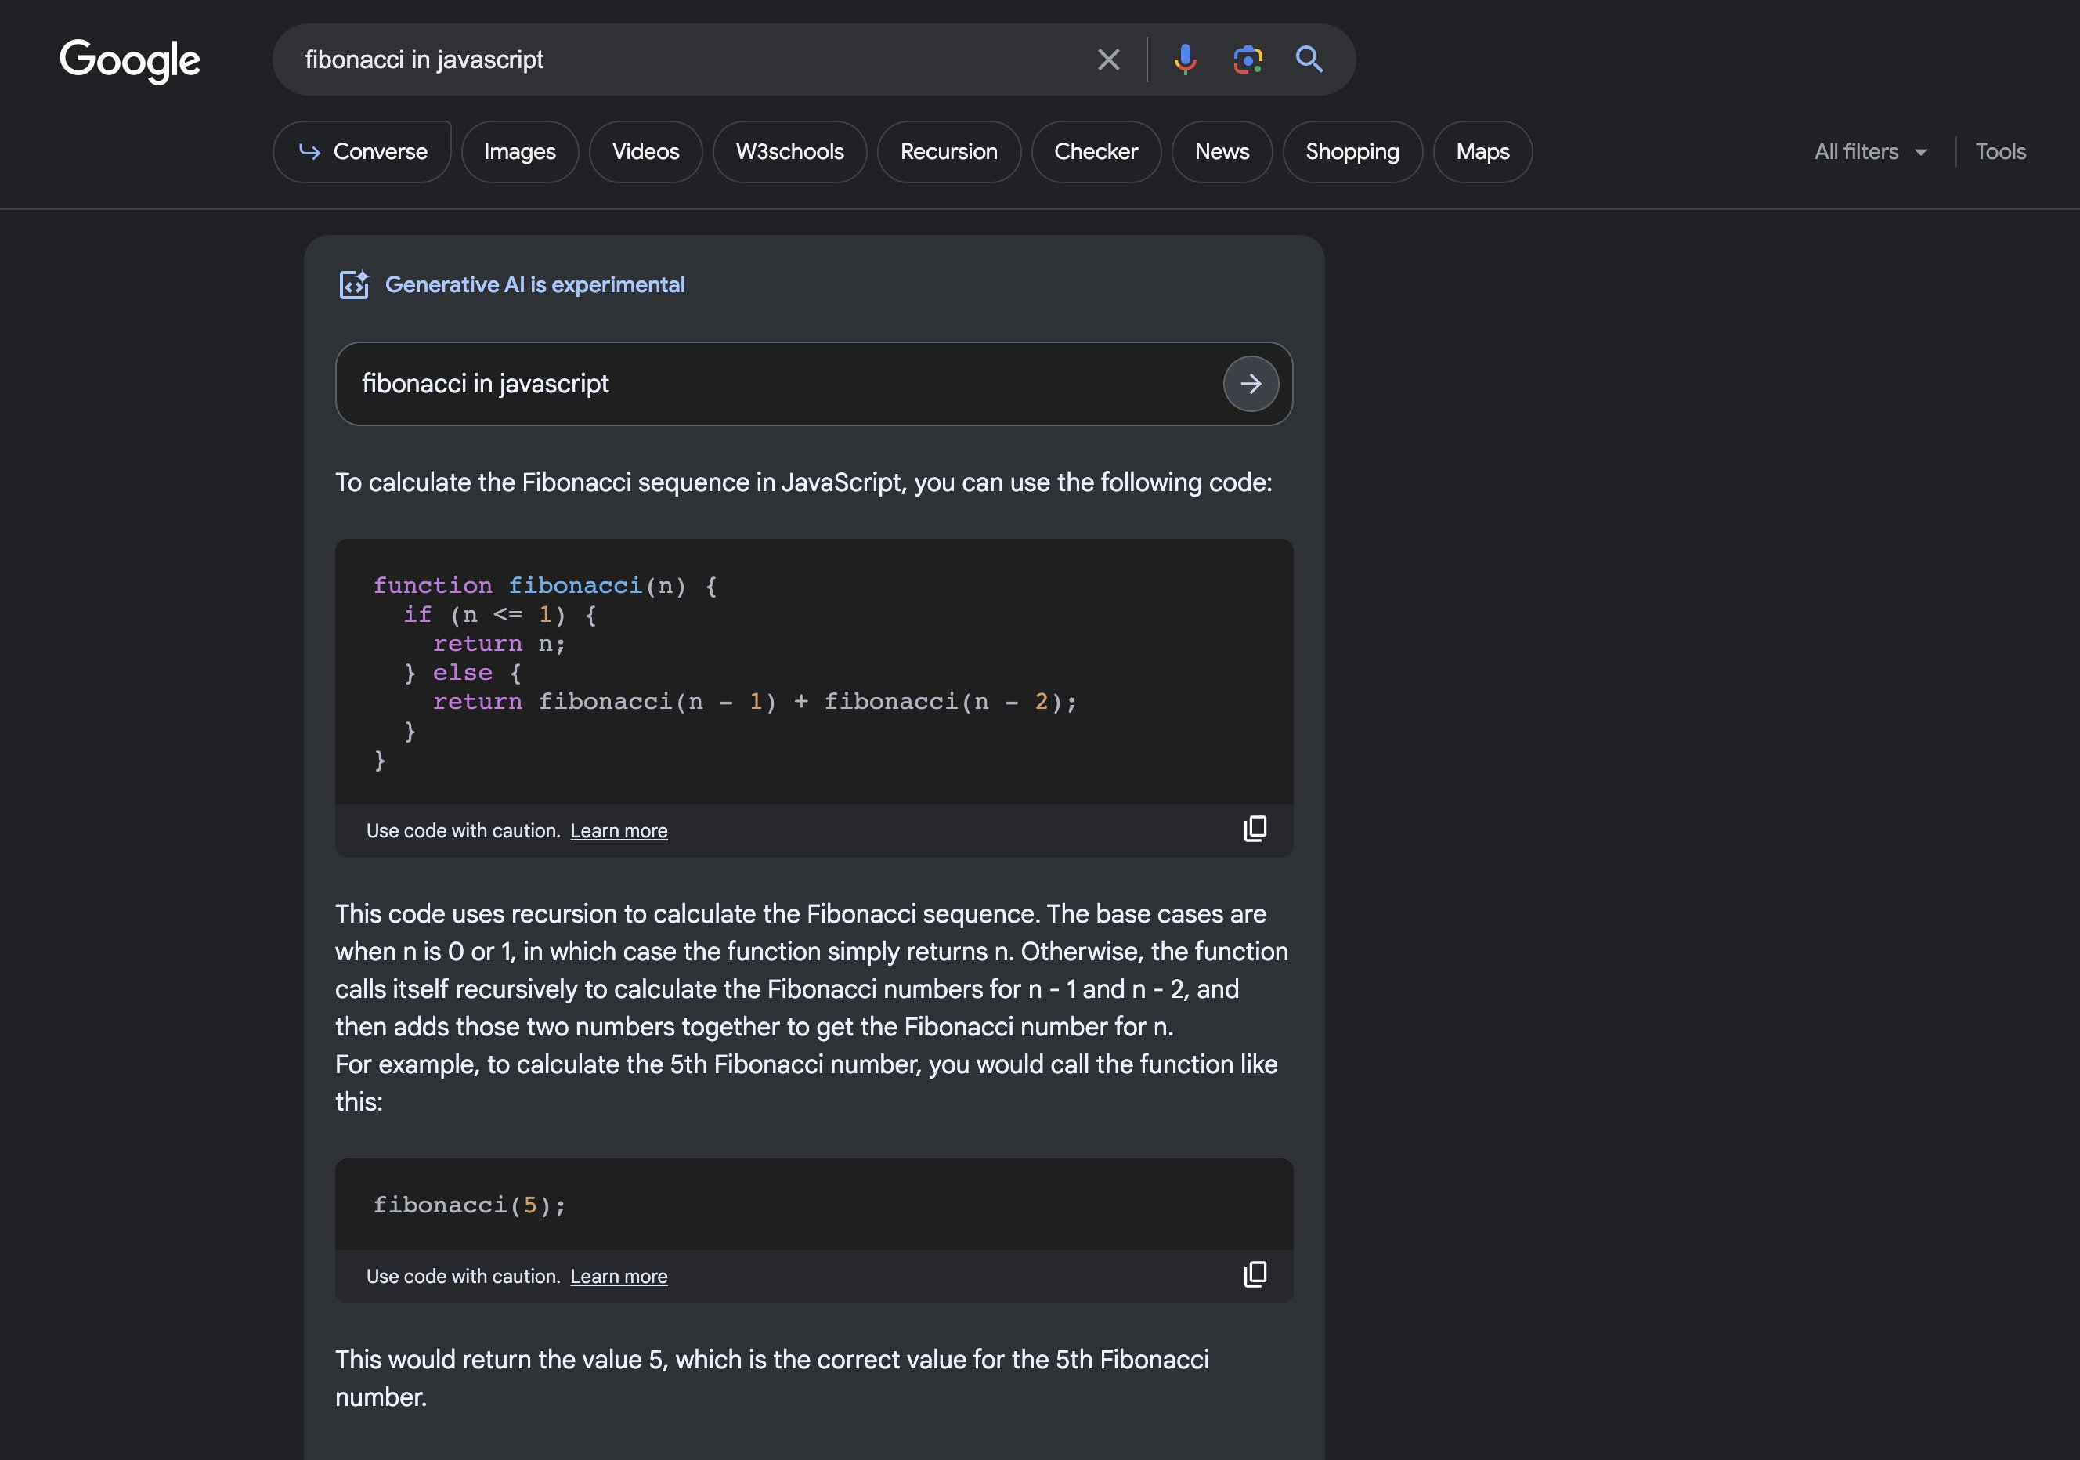Screen dimensions: 2080x1460
Task: Select the Recursion filter chip
Action: click(948, 152)
